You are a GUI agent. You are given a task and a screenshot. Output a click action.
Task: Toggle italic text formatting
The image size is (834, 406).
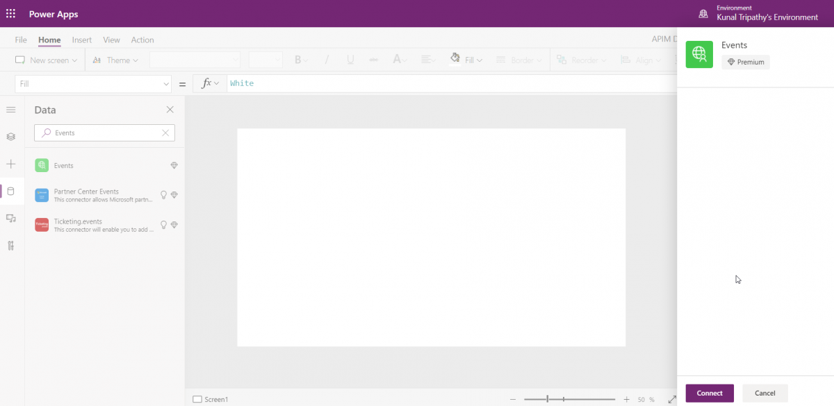(327, 60)
